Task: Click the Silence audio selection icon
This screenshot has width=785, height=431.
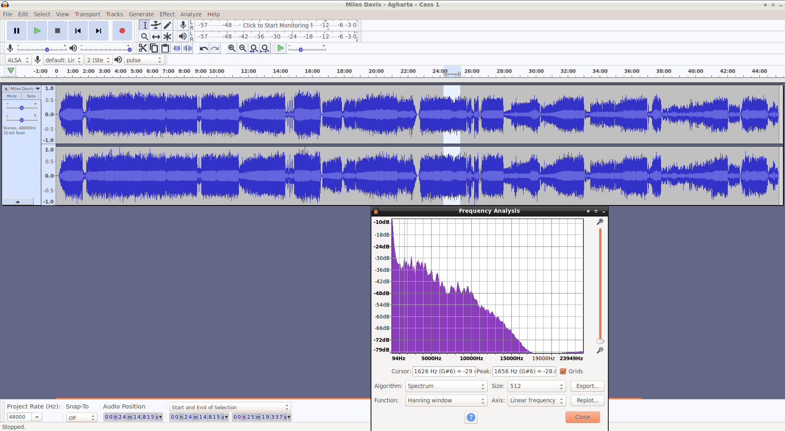Action: [188, 48]
